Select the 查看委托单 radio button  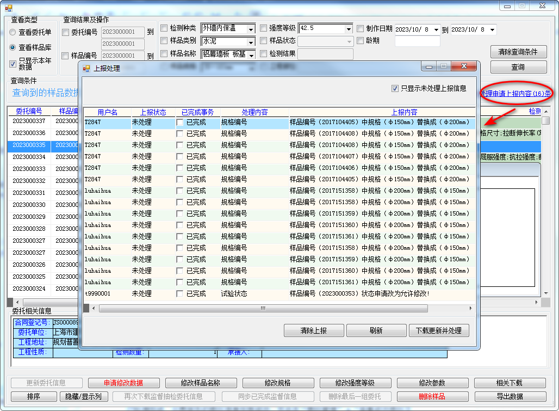pyautogui.click(x=13, y=33)
